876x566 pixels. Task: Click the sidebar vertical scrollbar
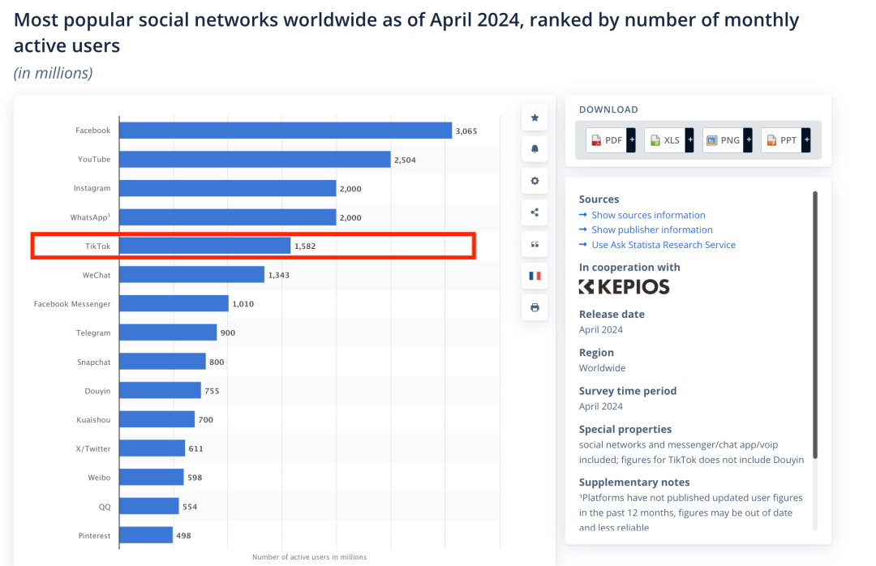pyautogui.click(x=815, y=325)
